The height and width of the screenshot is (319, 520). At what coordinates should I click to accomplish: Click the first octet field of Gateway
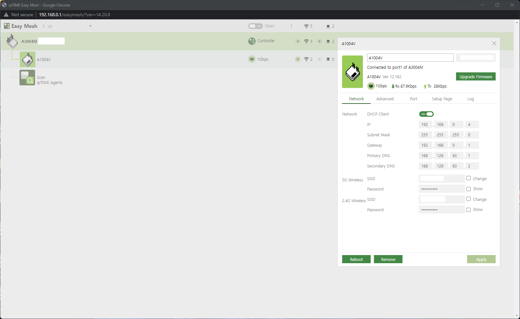(425, 145)
